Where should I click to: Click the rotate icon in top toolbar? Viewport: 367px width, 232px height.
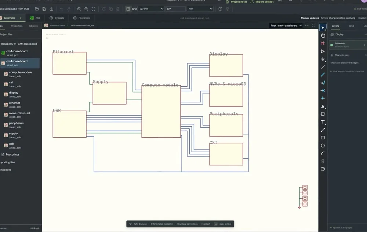(103, 9)
